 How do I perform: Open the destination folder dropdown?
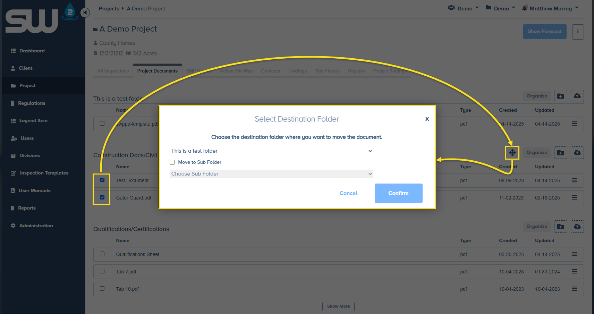(271, 151)
